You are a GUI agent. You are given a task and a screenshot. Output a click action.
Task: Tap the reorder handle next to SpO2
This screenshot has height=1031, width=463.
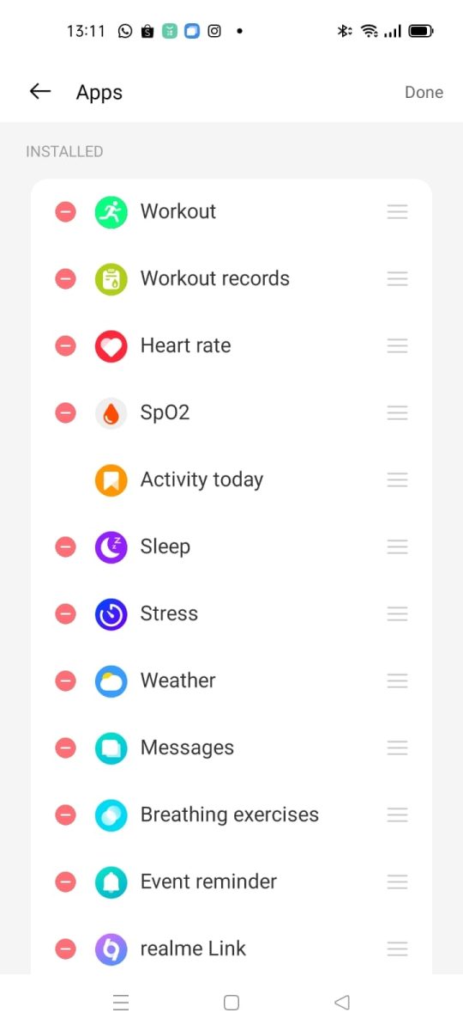point(397,412)
